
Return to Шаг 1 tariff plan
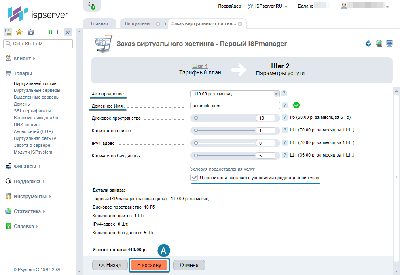(200, 66)
